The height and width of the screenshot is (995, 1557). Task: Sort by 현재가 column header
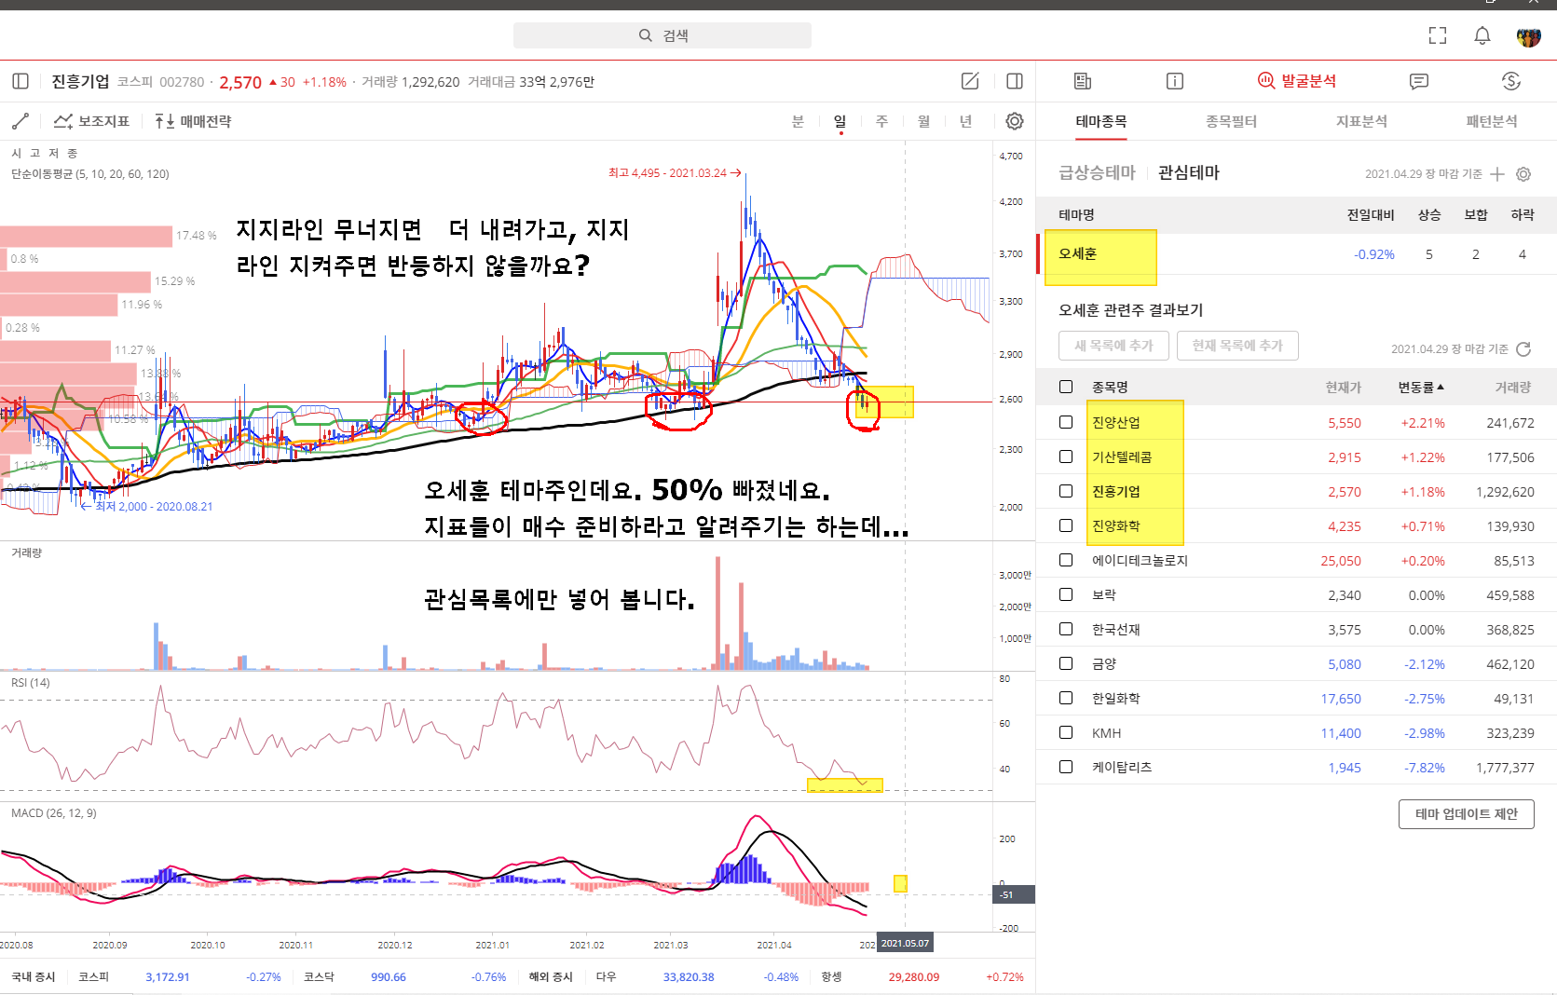(x=1344, y=387)
